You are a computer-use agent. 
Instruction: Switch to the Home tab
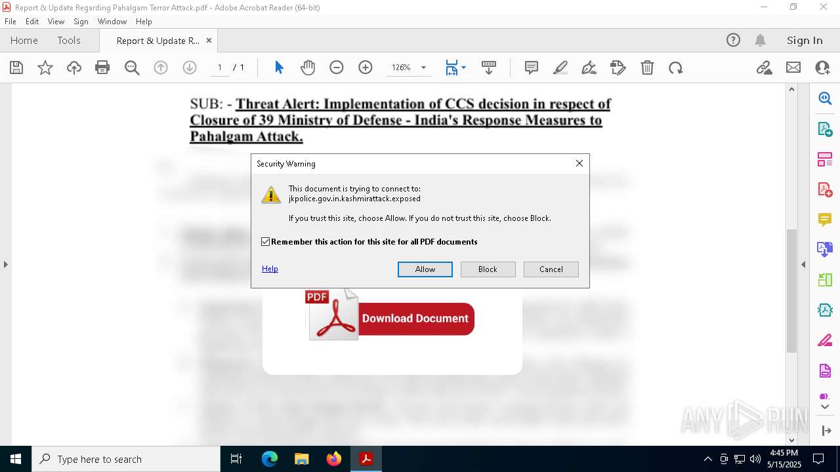pos(24,40)
